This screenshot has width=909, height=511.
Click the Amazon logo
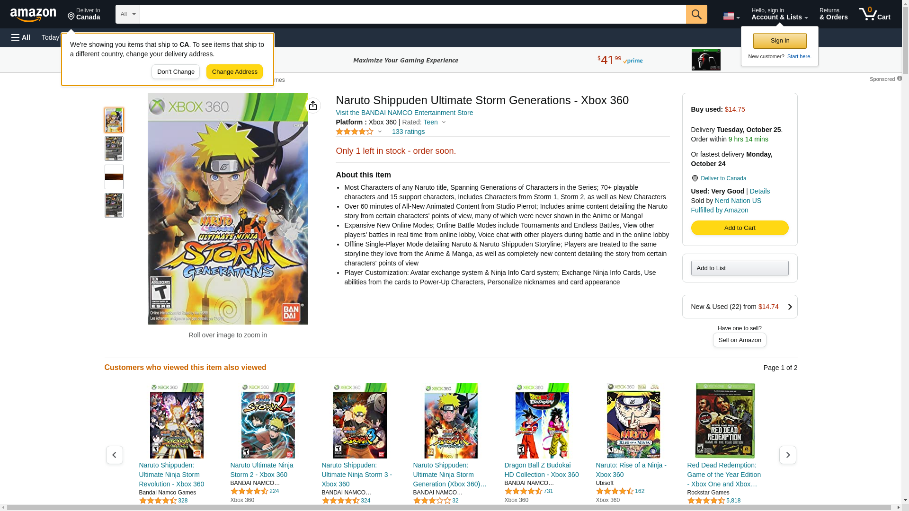[x=33, y=15]
